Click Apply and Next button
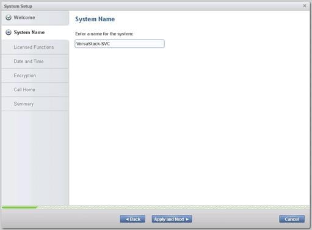Screen dimensions: 312x230 point(172,219)
